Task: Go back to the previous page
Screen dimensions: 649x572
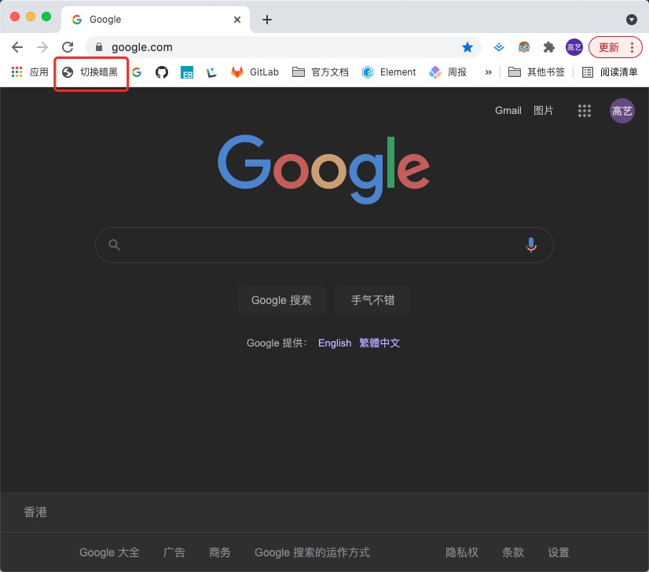Action: (17, 47)
